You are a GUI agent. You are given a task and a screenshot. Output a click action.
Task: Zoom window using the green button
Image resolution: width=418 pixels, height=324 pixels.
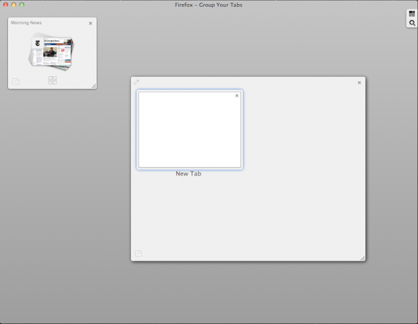22,5
